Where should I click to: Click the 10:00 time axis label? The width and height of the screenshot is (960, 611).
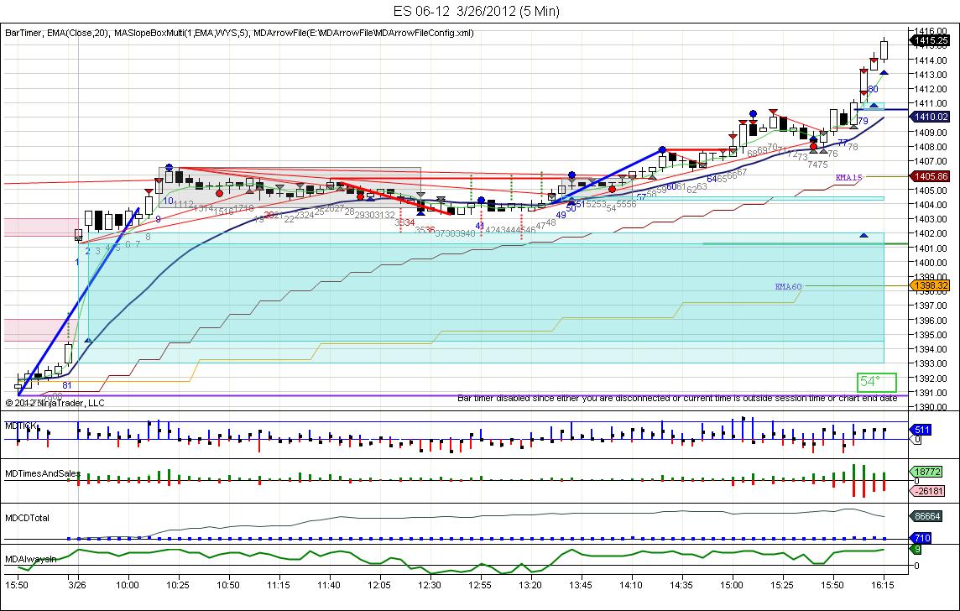[x=128, y=585]
